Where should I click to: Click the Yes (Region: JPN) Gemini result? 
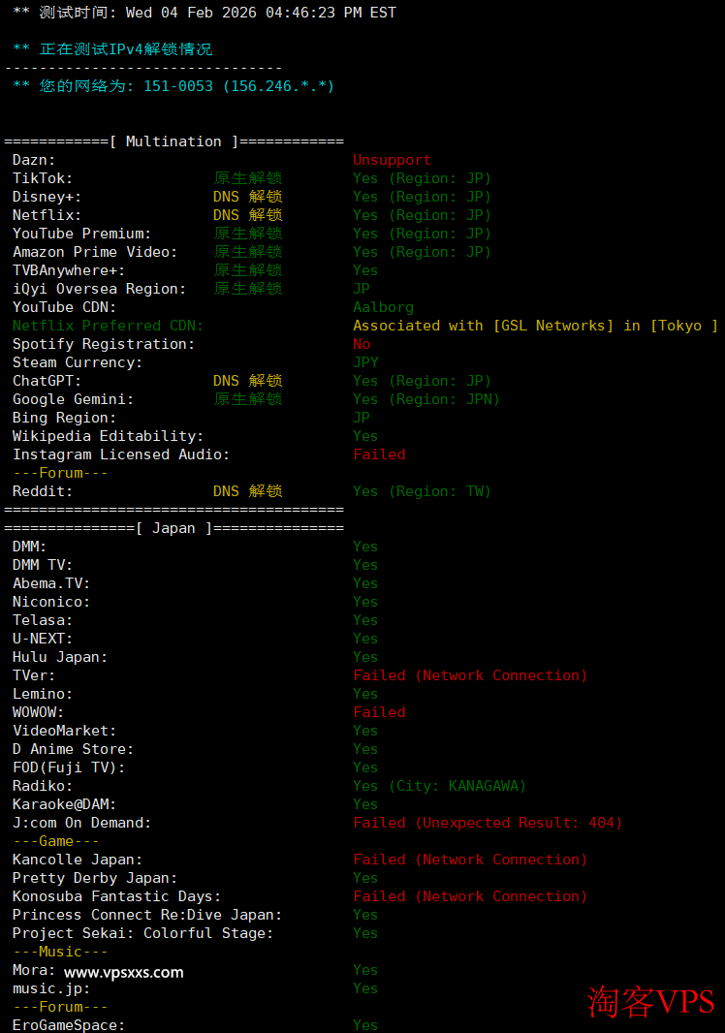[426, 399]
